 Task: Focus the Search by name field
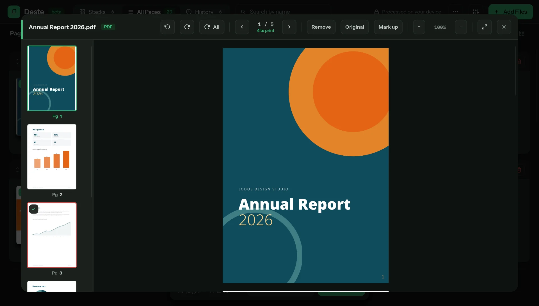coord(283,12)
